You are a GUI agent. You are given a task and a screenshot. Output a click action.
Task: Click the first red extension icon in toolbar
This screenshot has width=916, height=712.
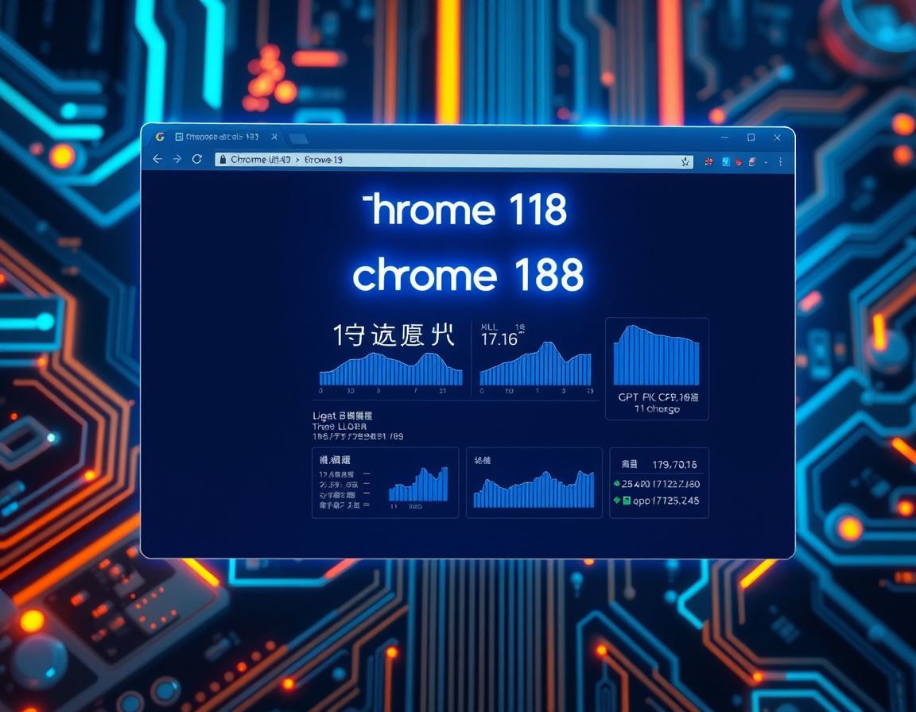708,161
